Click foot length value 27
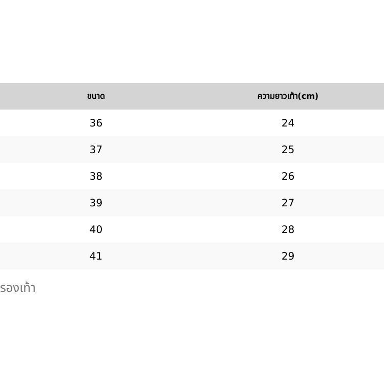 point(288,203)
